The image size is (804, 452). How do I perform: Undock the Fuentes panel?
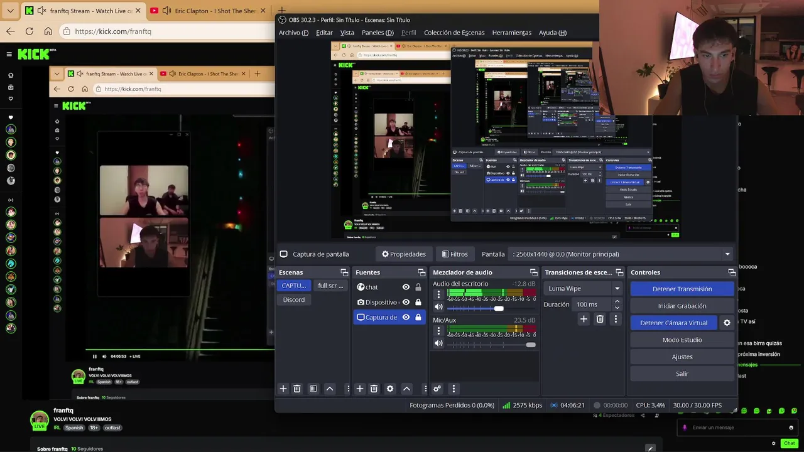pyautogui.click(x=421, y=272)
